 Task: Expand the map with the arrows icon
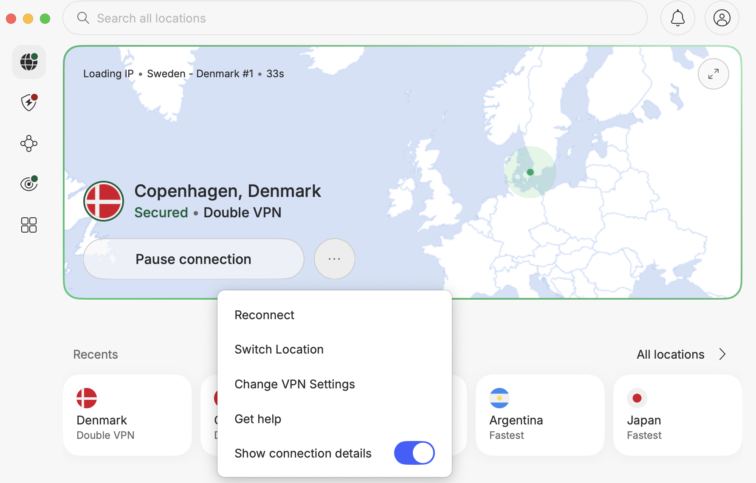pyautogui.click(x=714, y=74)
